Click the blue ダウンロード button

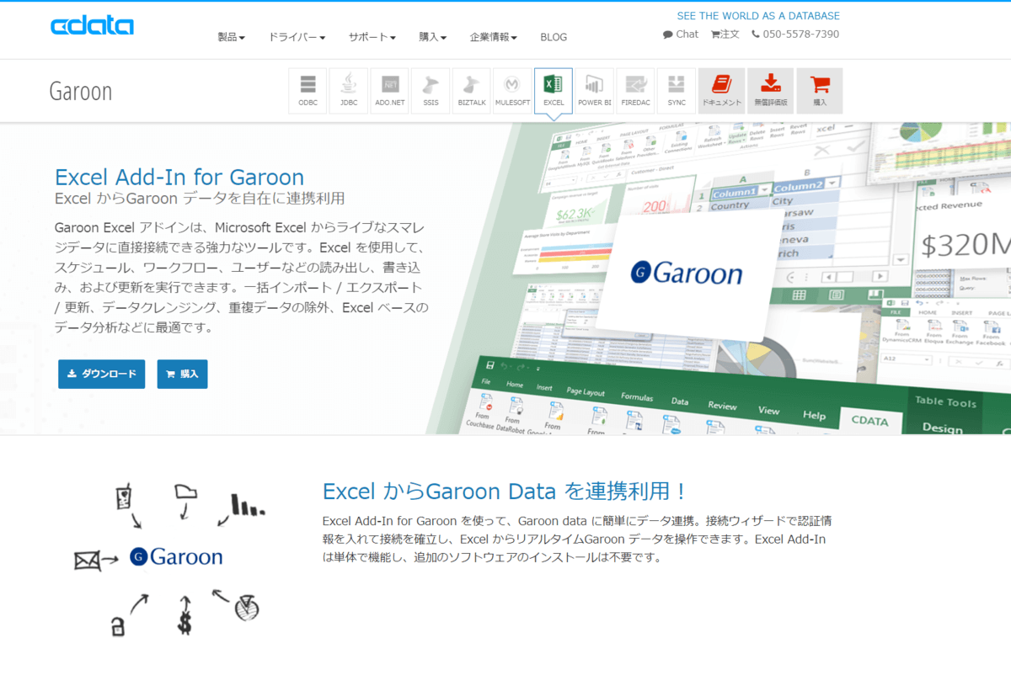[x=101, y=374]
